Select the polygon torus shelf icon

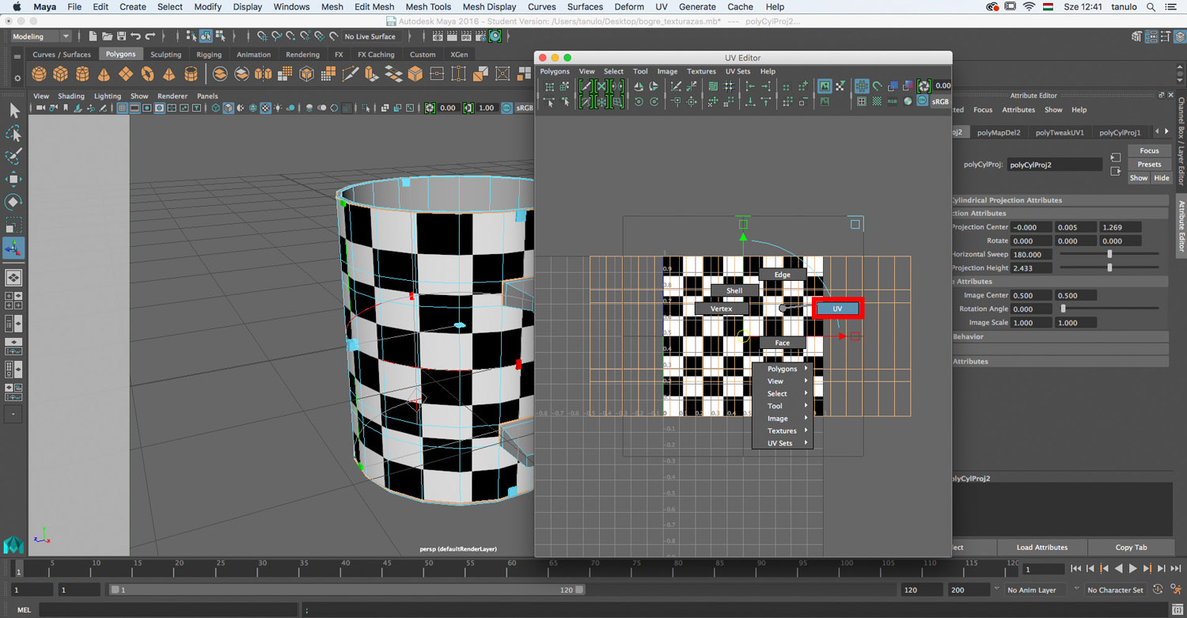[x=147, y=74]
